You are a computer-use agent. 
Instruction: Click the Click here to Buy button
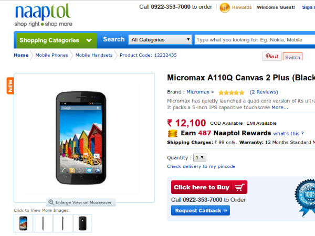pyautogui.click(x=209, y=187)
